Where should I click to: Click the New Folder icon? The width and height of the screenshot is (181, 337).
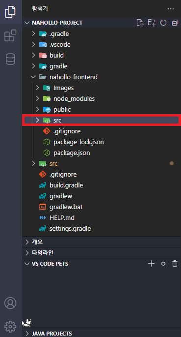point(152,23)
